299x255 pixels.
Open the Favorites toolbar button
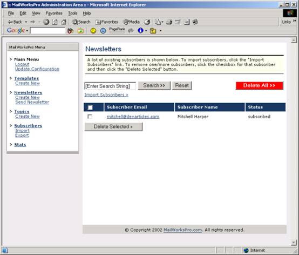click(107, 22)
